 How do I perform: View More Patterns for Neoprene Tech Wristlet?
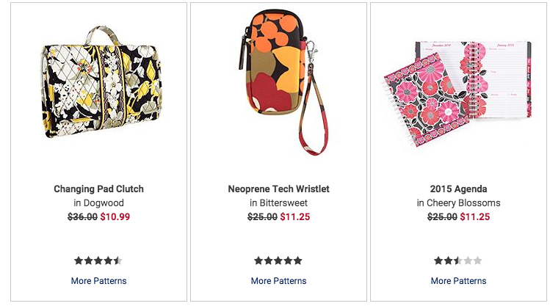pyautogui.click(x=278, y=281)
